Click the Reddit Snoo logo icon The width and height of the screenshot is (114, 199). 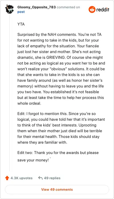pos(92,9)
